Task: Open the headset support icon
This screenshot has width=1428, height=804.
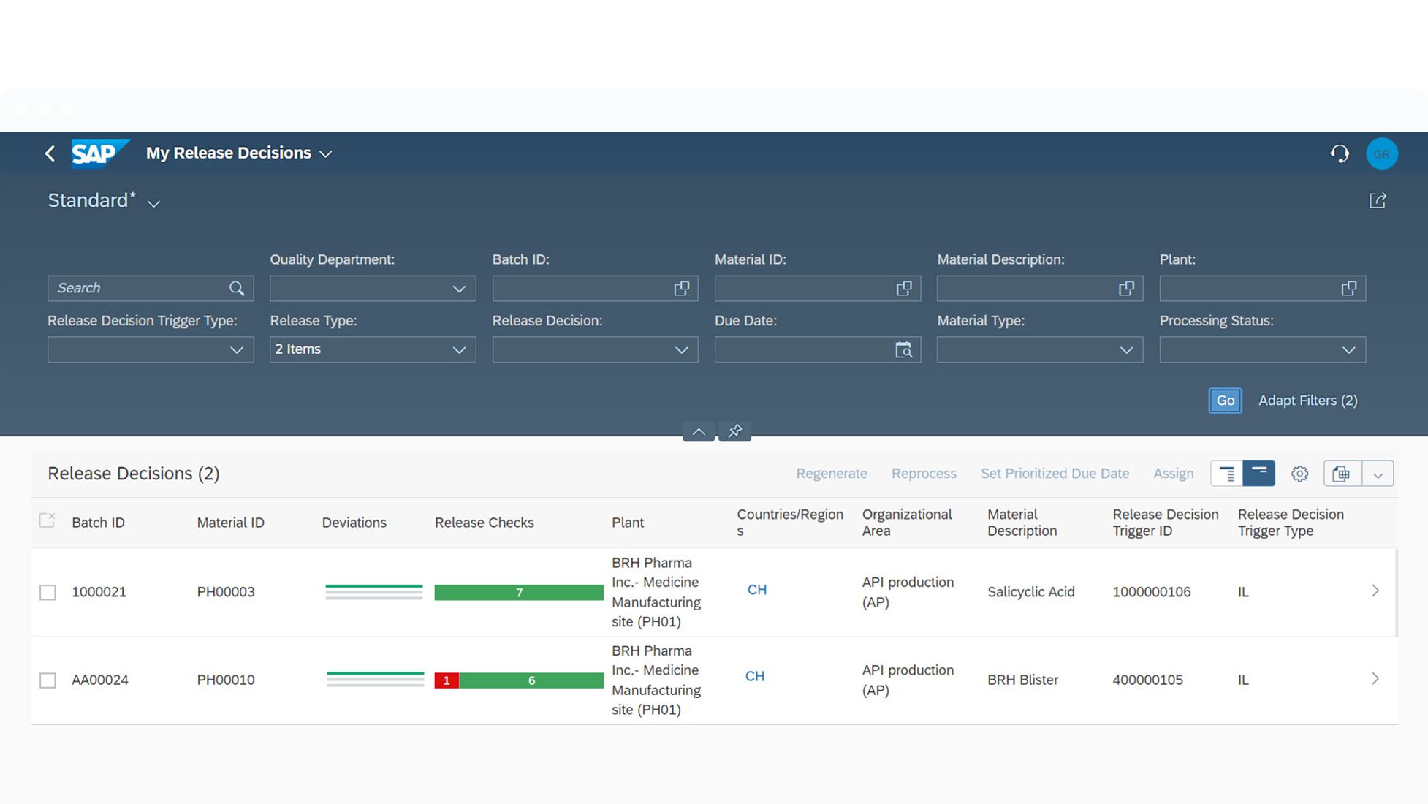Action: coord(1339,153)
